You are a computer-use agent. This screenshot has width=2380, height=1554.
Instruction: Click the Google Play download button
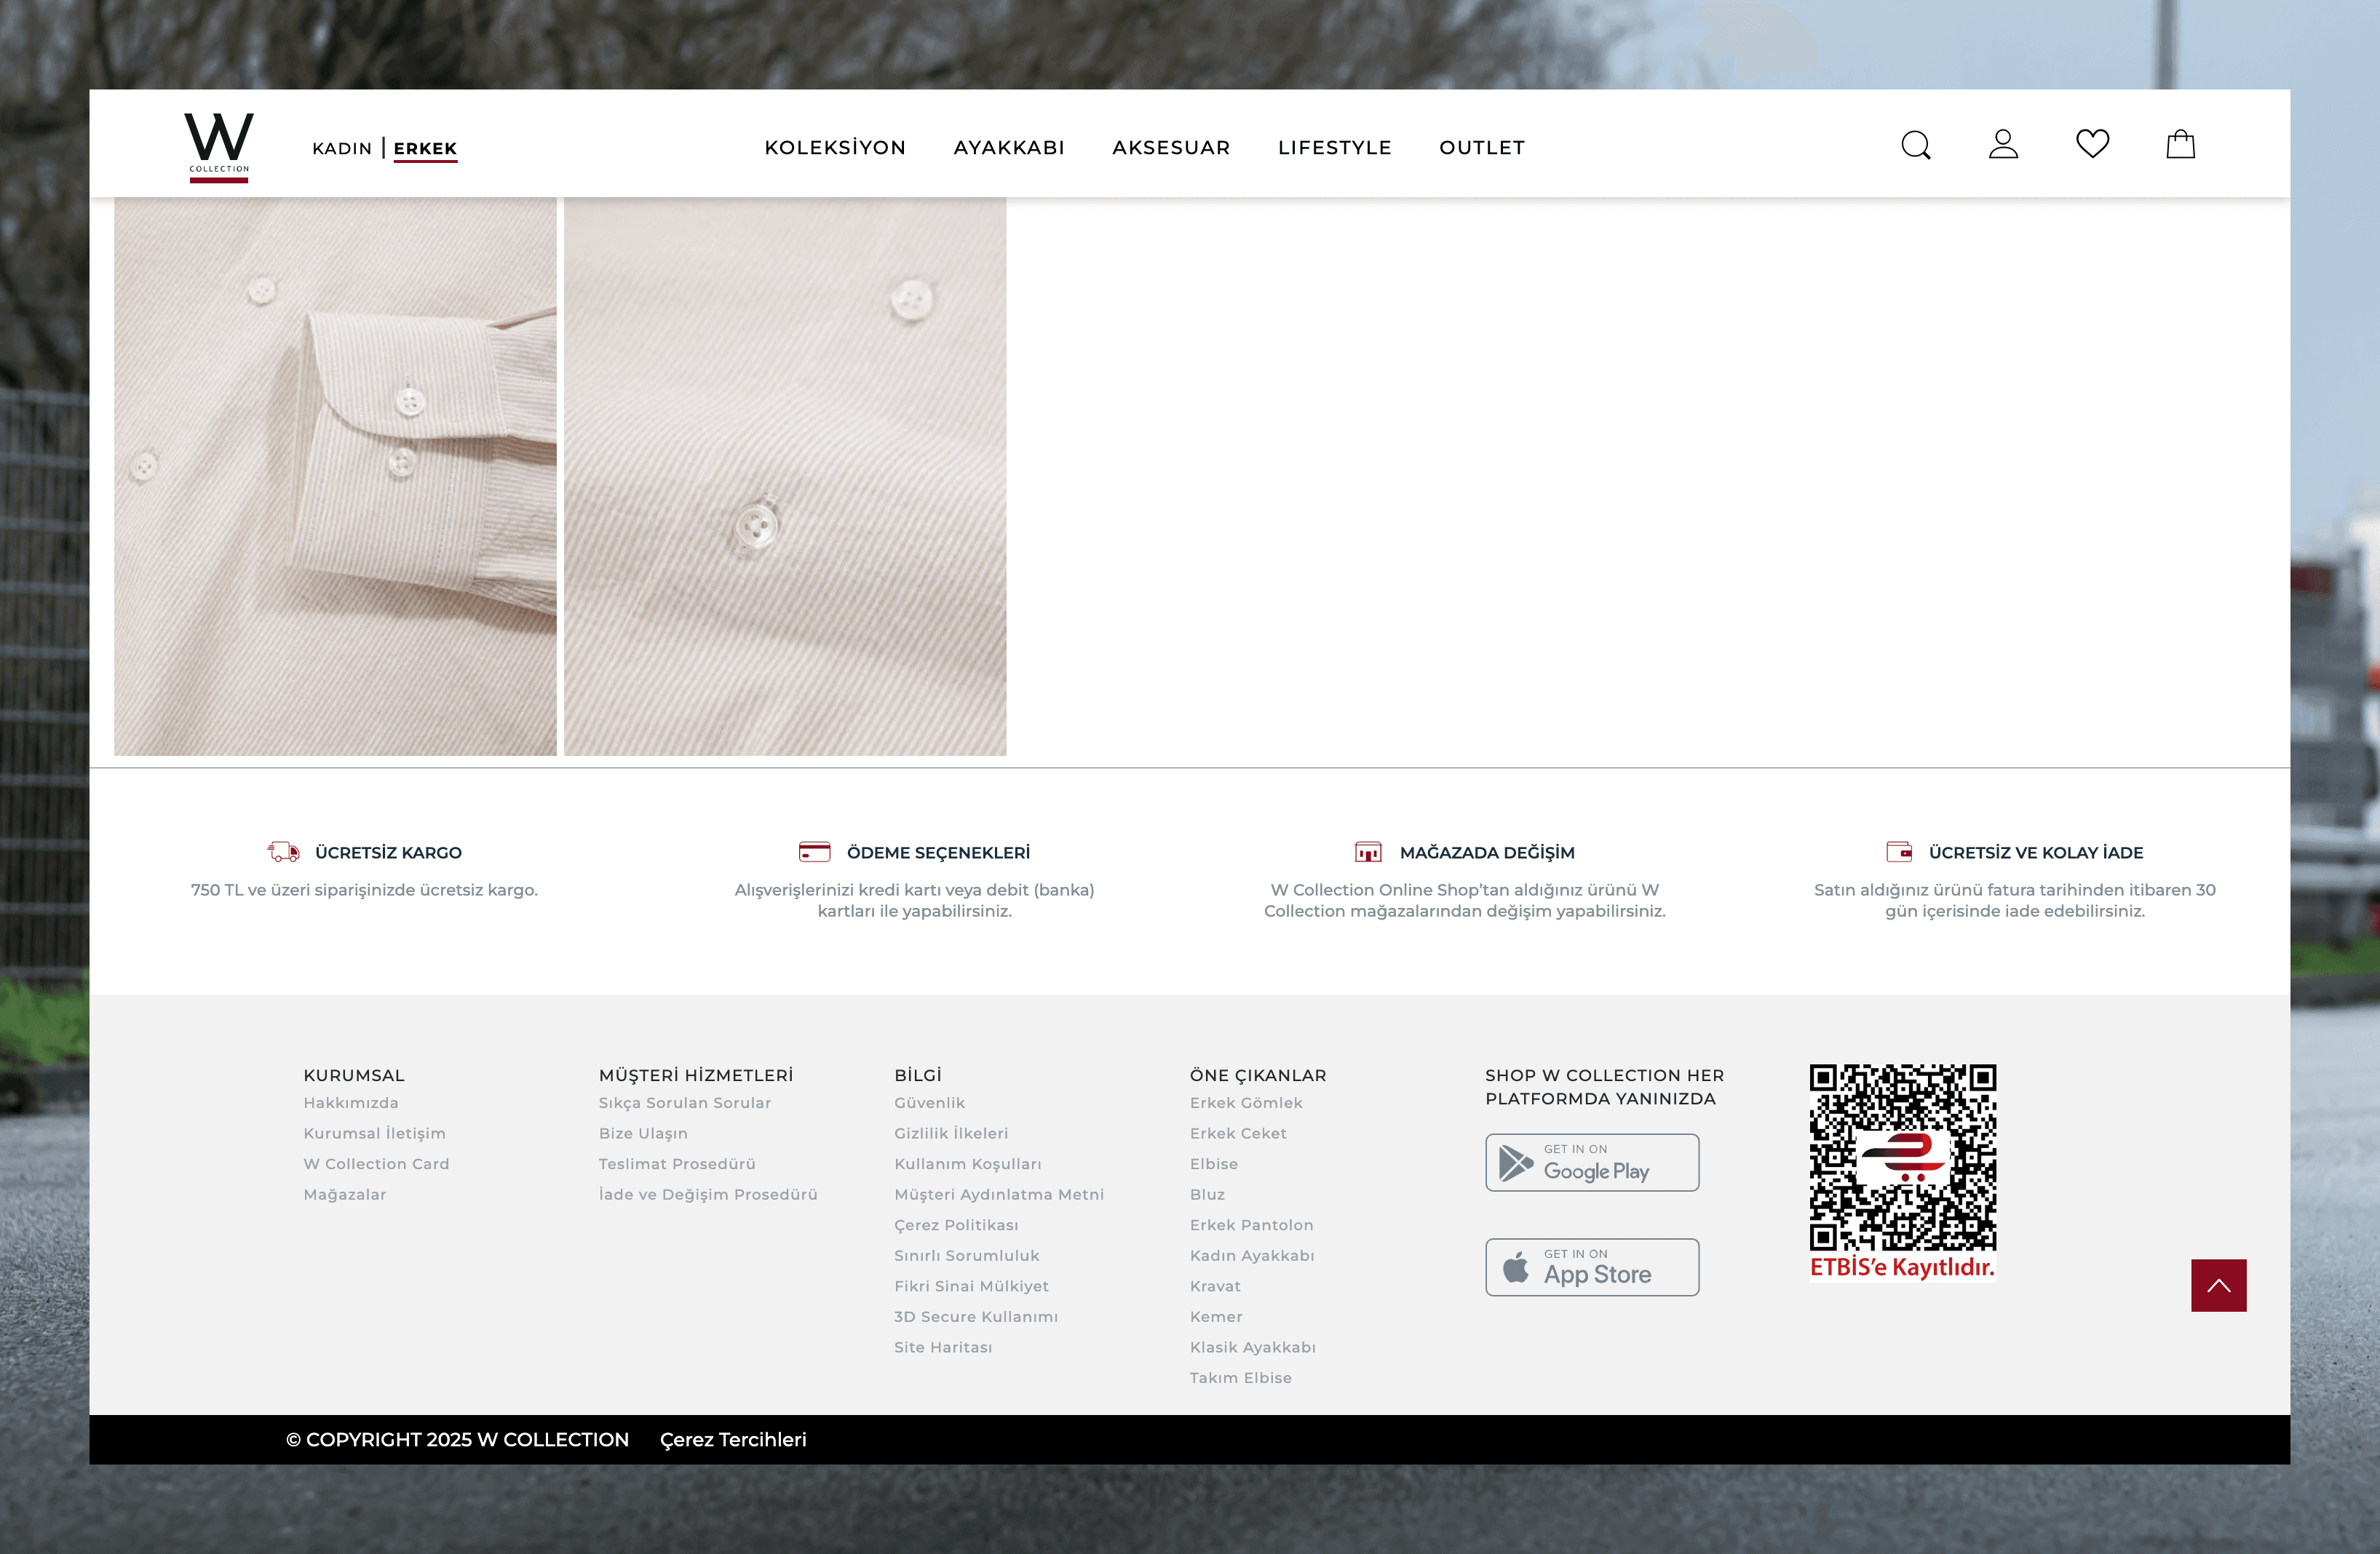1591,1163
